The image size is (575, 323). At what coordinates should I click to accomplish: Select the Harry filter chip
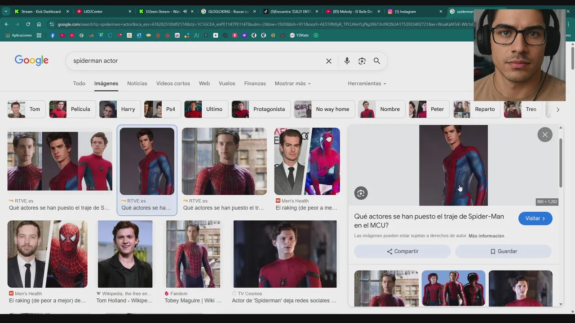[x=119, y=109]
